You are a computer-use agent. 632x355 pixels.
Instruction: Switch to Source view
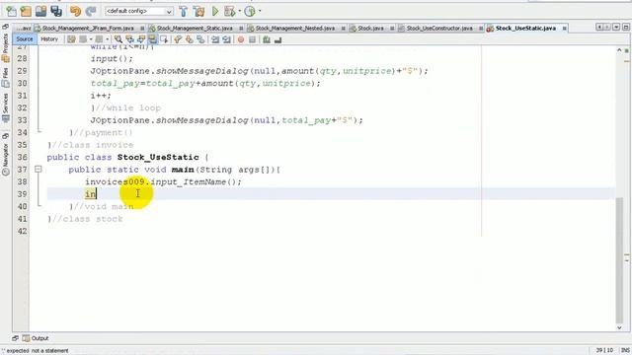pyautogui.click(x=25, y=39)
